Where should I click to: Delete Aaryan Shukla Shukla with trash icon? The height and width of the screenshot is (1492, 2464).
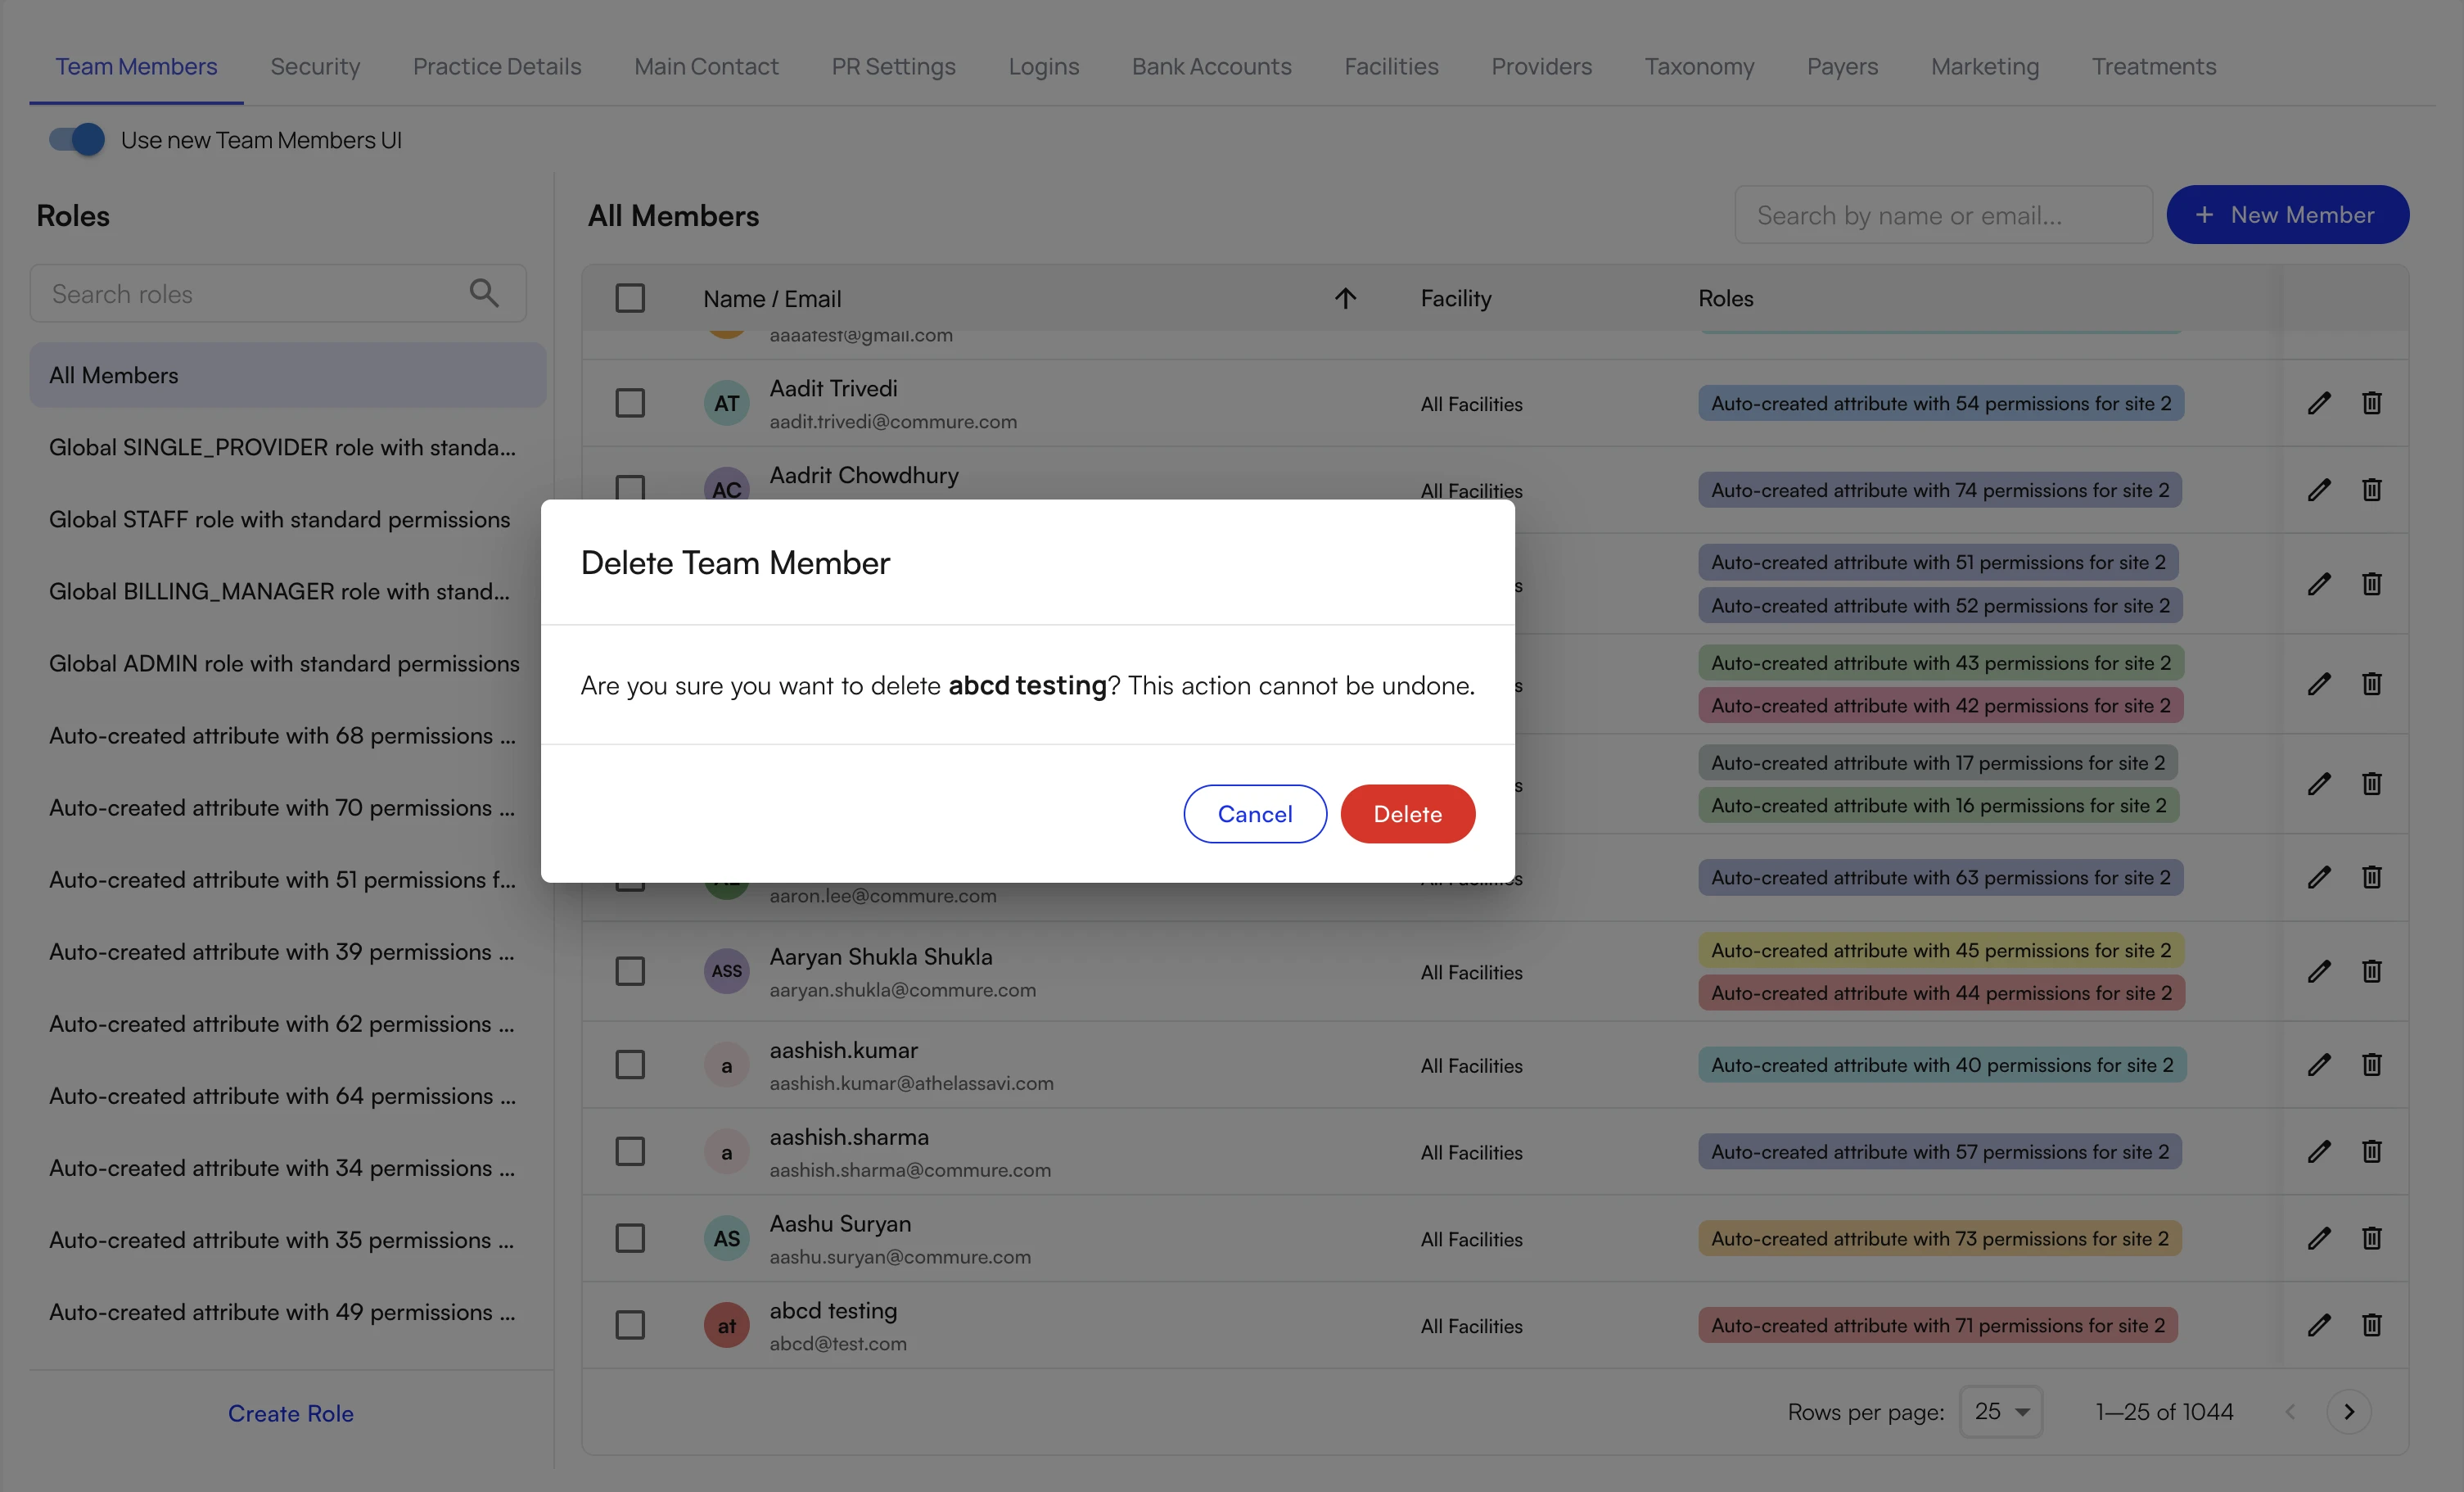[x=2371, y=970]
